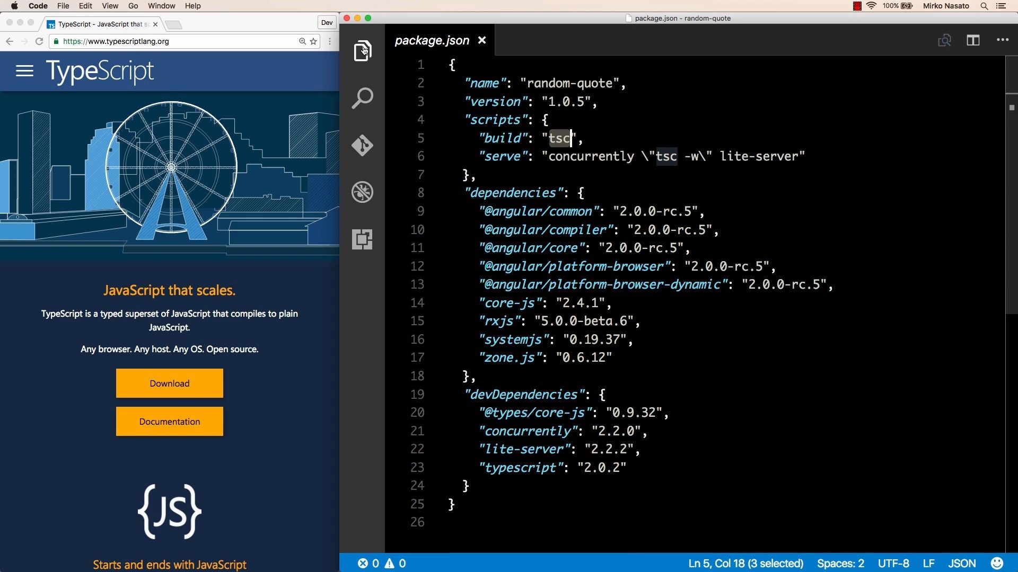Open Notification Center list icon

1001,6
